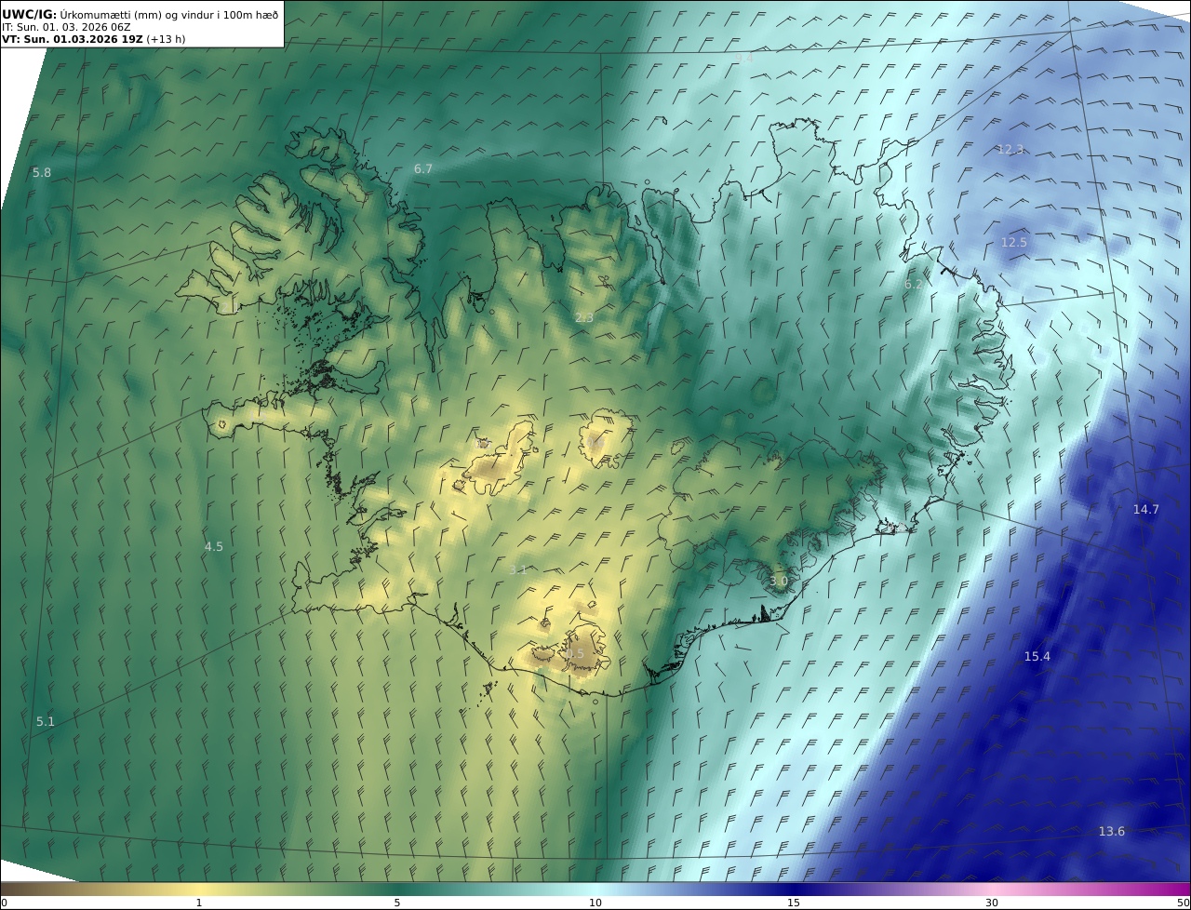Click the faint 9.4 value label
The width and height of the screenshot is (1191, 910).
coord(743,58)
